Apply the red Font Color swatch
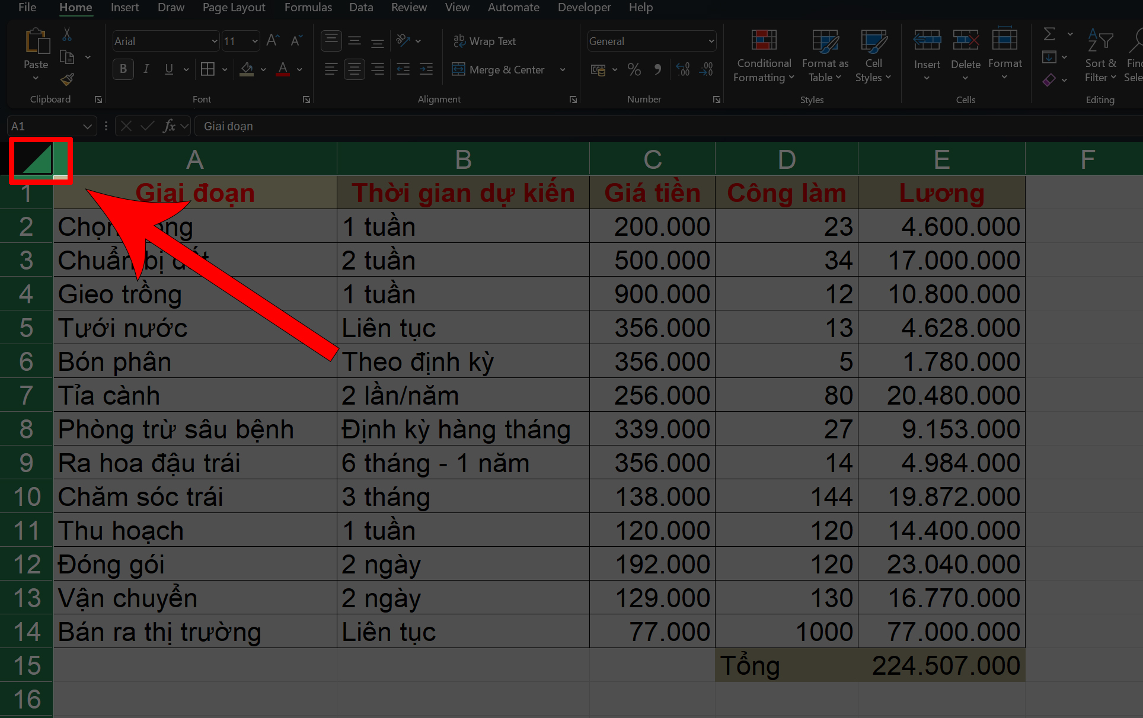1143x718 pixels. 283,69
